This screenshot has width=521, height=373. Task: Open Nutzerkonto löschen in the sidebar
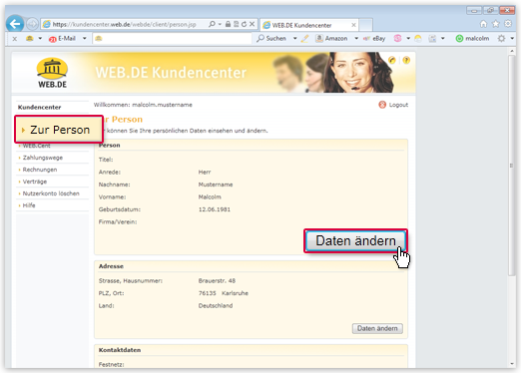(51, 193)
